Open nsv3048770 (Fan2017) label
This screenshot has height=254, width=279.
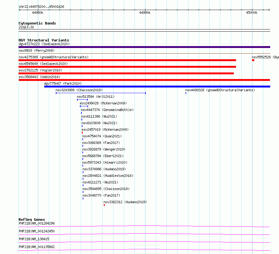click(x=101, y=195)
